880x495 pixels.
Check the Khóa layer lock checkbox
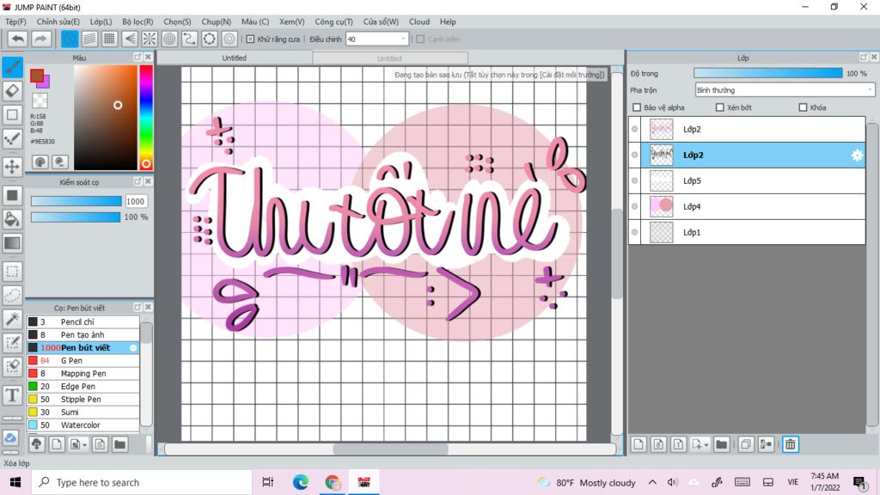(803, 107)
